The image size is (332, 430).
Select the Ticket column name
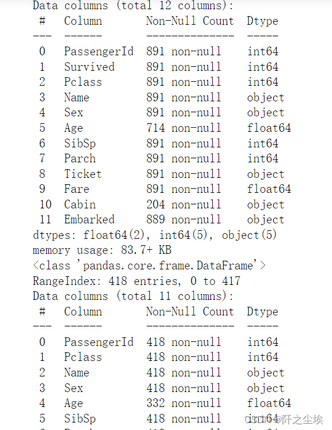coord(83,174)
